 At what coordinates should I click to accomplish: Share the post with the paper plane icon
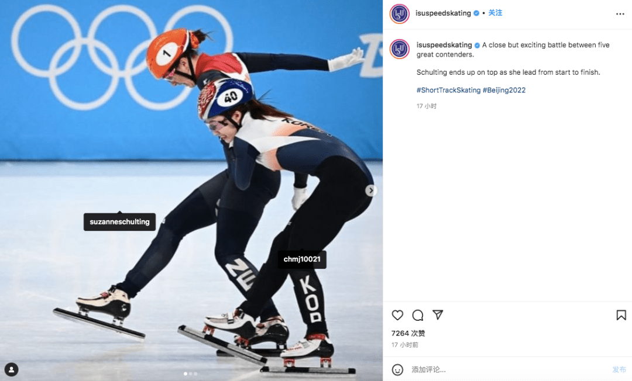pos(438,314)
